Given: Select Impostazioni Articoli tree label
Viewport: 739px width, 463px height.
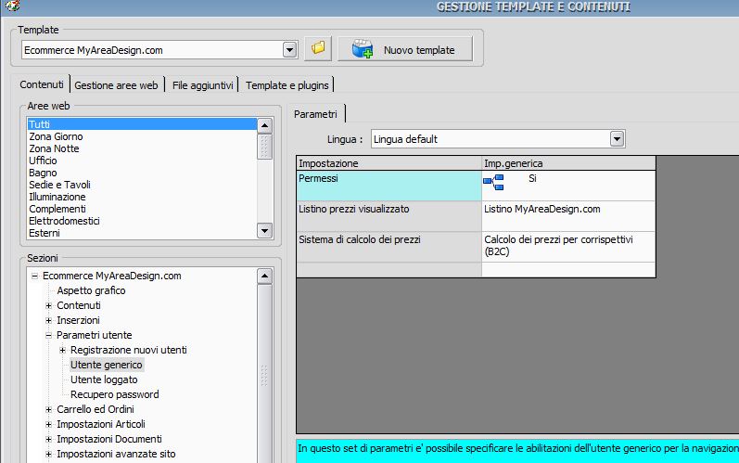Looking at the screenshot, I should (101, 424).
